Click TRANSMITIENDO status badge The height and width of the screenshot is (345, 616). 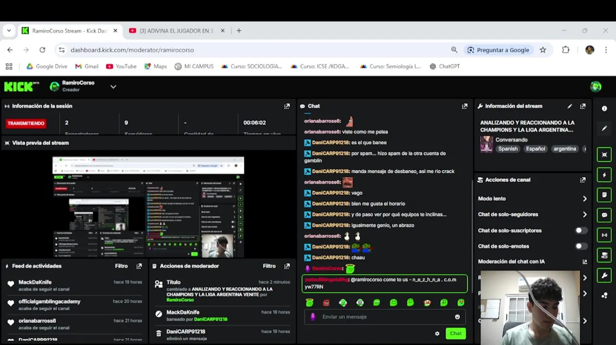26,123
